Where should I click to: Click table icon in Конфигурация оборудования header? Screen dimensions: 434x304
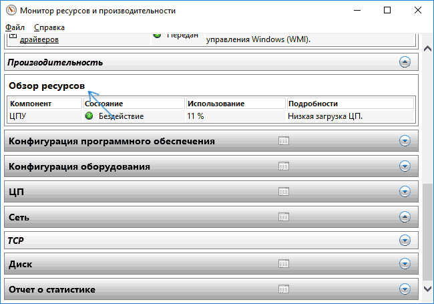[x=284, y=166]
